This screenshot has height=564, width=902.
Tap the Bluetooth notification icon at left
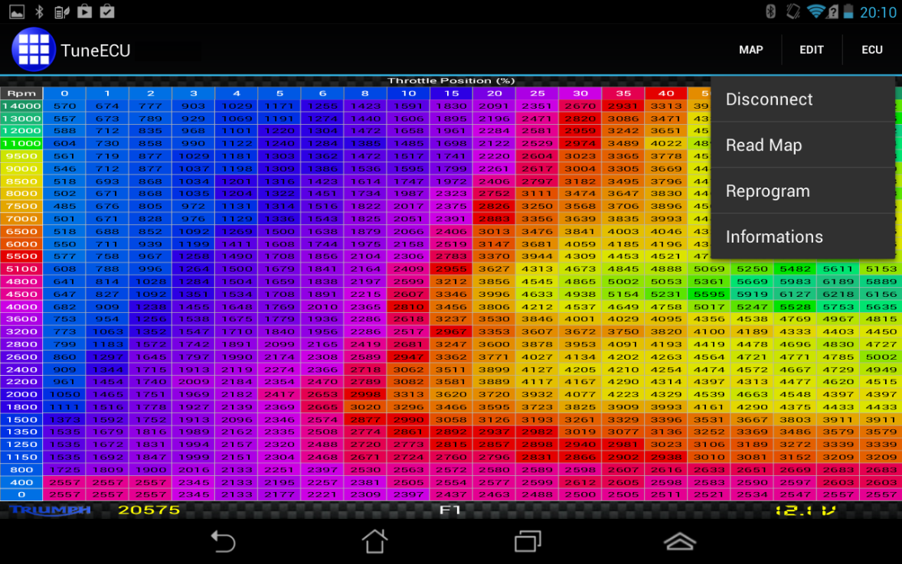click(39, 11)
